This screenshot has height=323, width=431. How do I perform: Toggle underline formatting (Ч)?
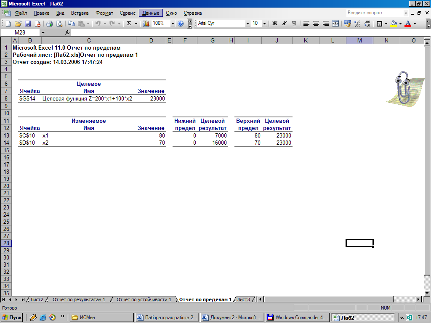click(294, 24)
